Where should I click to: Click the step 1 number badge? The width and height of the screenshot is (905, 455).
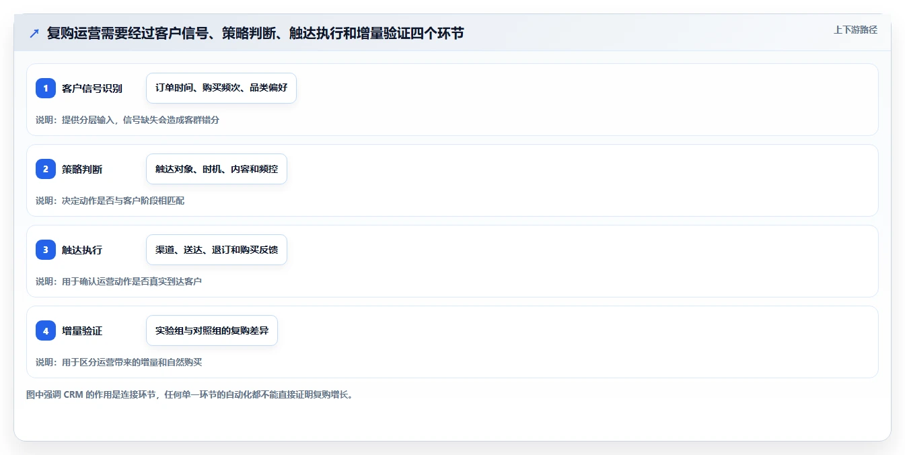(x=46, y=88)
